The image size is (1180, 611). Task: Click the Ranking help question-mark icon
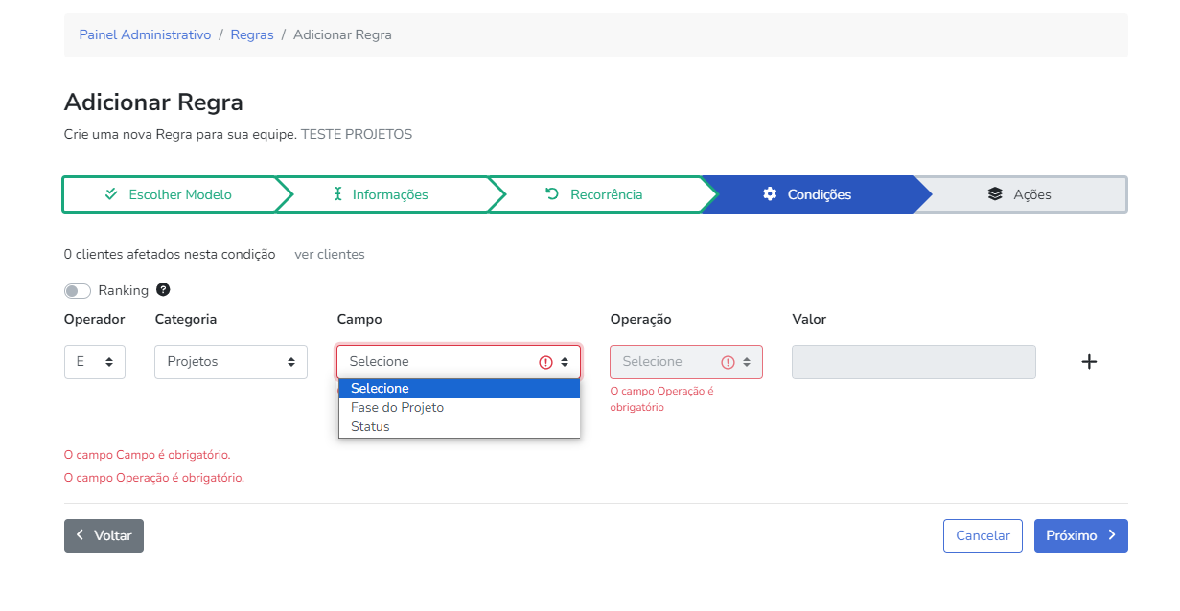click(x=163, y=290)
